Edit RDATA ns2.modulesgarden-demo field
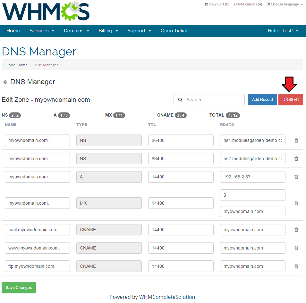This screenshot has width=306, height=303. 252,159
